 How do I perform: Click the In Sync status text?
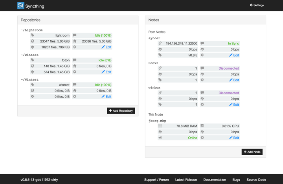(233, 43)
